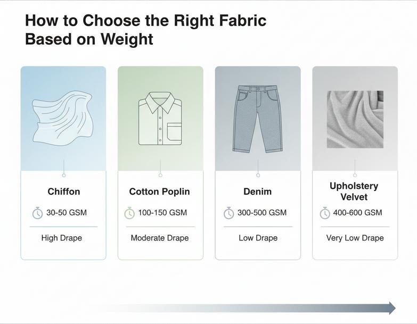Select the Chiffon heading
417x324 pixels.
tap(63, 192)
